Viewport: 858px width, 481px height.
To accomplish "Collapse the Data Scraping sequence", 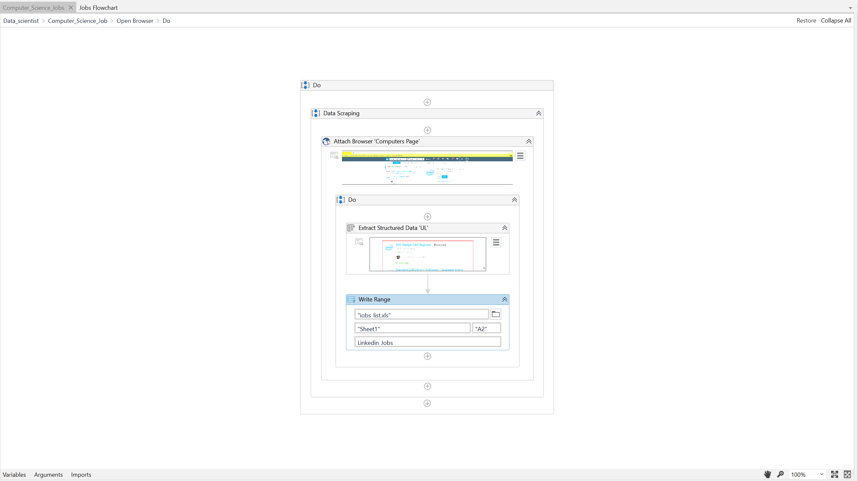I will tap(538, 113).
